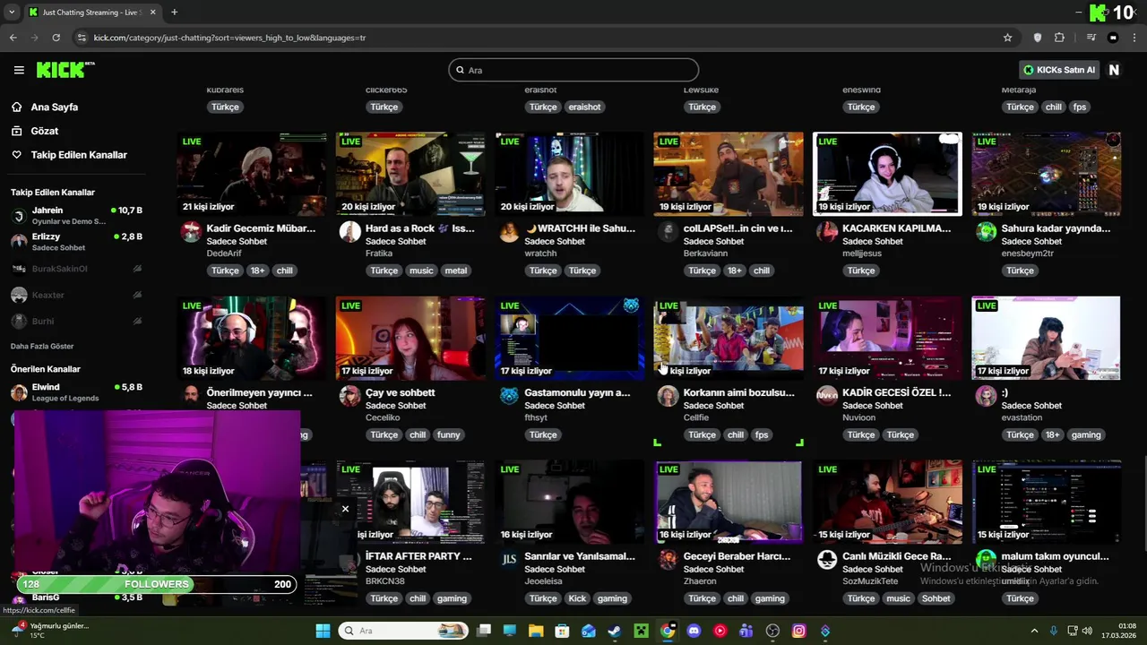Click the eraishot tag in the top row
This screenshot has height=645, width=1147.
coord(584,107)
